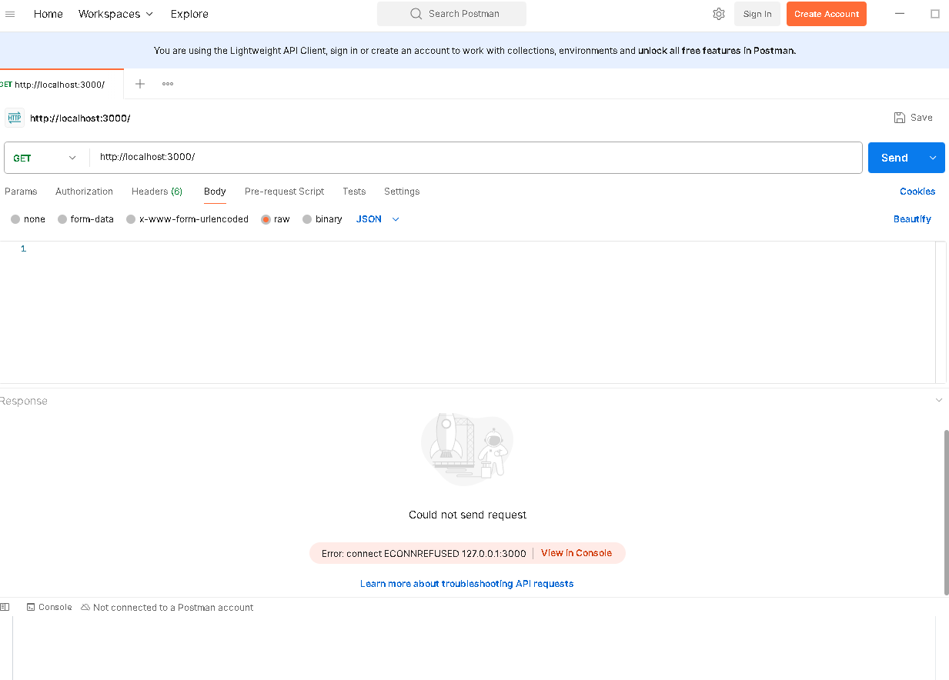
Task: Switch to the Params tab
Action: point(21,192)
